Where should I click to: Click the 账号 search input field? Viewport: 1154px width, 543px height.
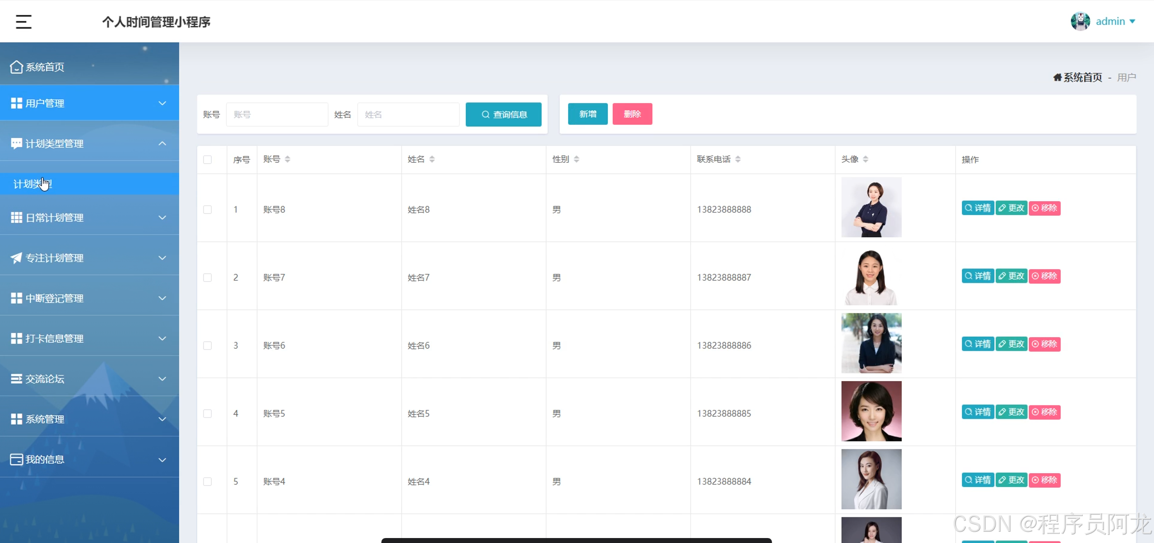tap(277, 115)
